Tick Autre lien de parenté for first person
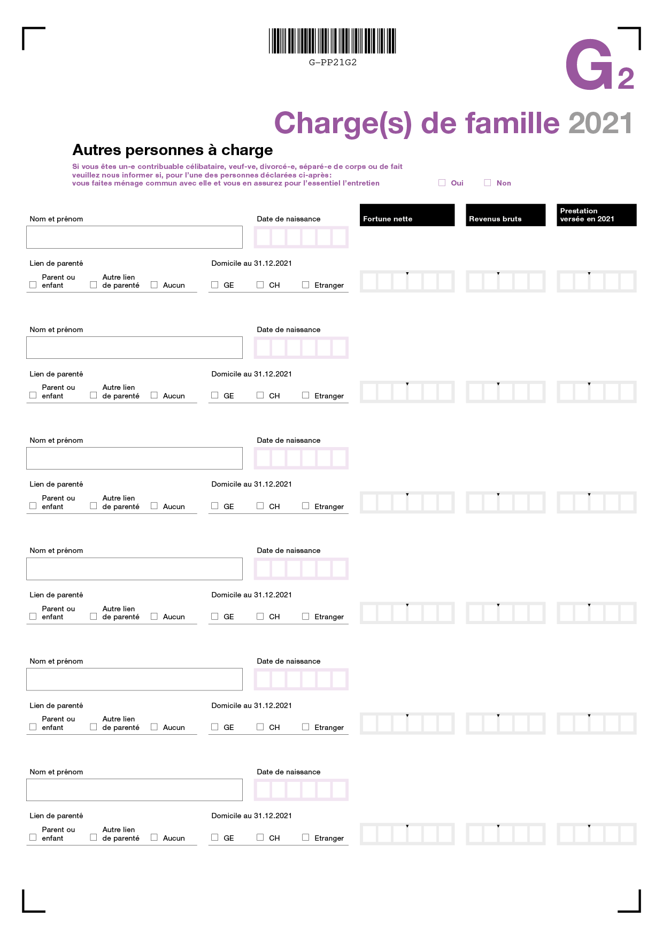Screen dimensions: 663x938 coord(94,285)
